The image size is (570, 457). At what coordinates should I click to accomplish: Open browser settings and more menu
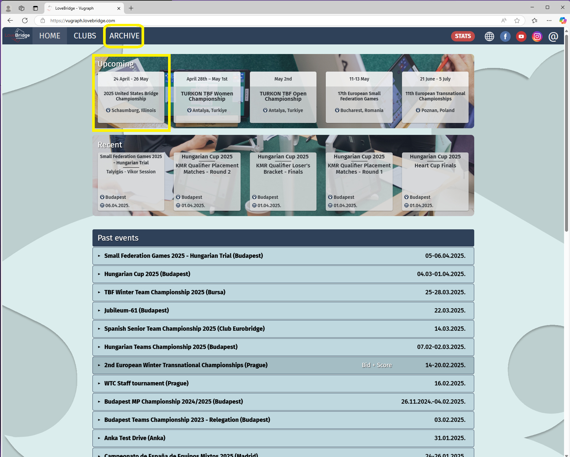point(549,21)
